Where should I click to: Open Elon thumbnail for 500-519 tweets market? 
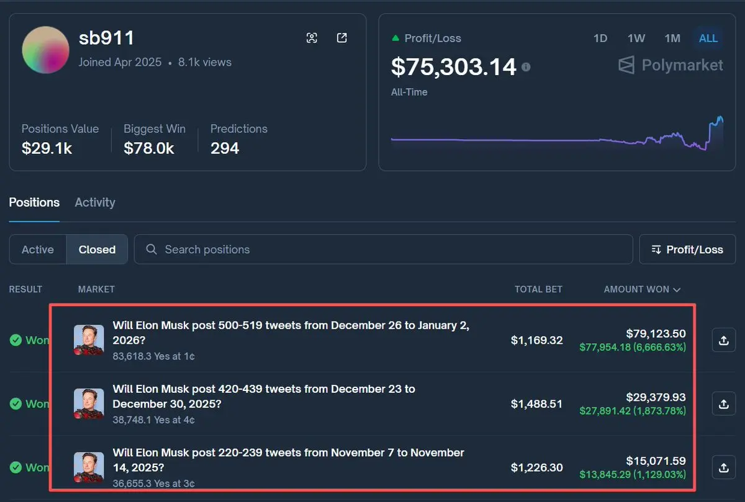point(89,340)
